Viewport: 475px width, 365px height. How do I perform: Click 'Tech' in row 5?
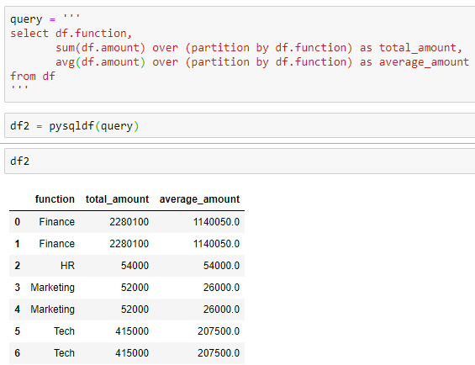click(64, 331)
